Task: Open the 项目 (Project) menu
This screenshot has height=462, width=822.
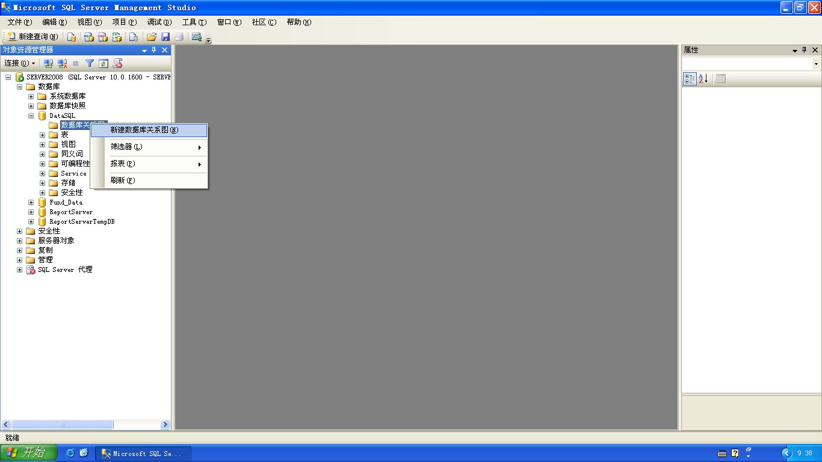Action: 125,22
